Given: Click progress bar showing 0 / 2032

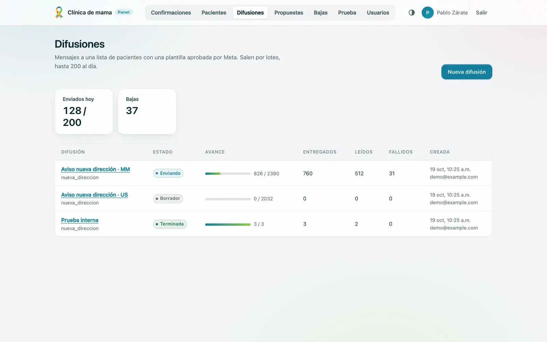Looking at the screenshot, I should [228, 199].
